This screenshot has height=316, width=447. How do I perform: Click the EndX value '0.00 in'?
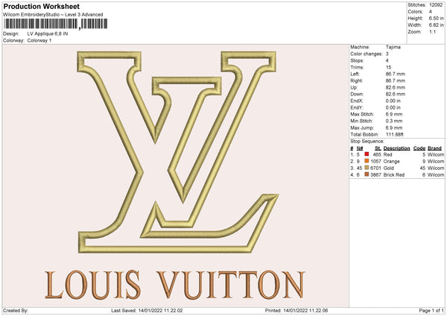(393, 101)
